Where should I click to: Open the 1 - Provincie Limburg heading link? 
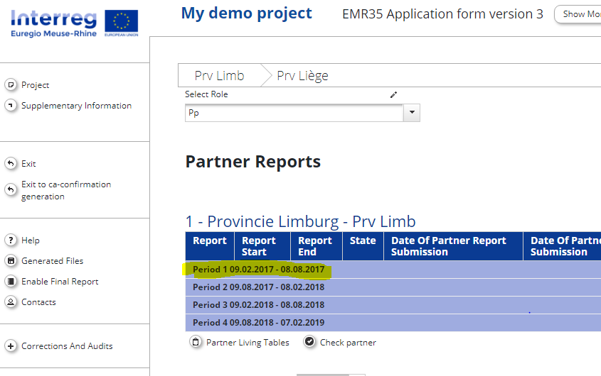[300, 221]
